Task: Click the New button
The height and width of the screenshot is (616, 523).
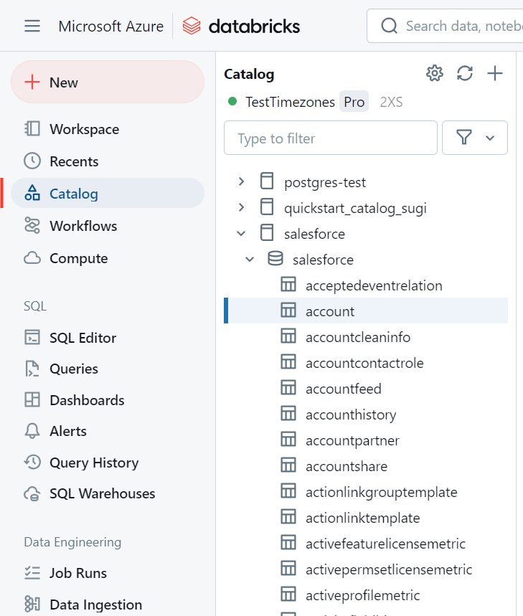Action: point(108,82)
